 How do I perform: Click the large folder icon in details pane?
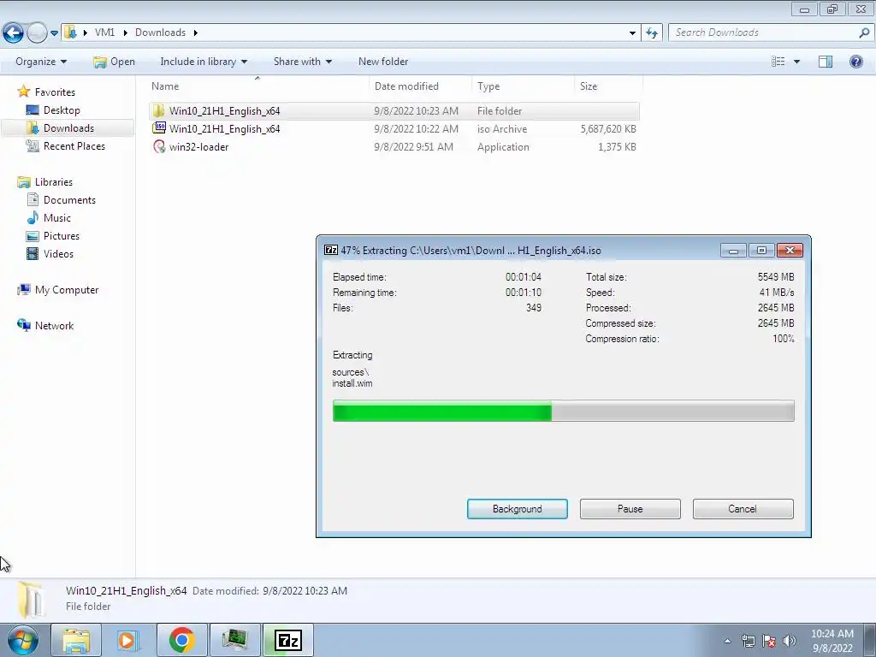click(x=30, y=600)
